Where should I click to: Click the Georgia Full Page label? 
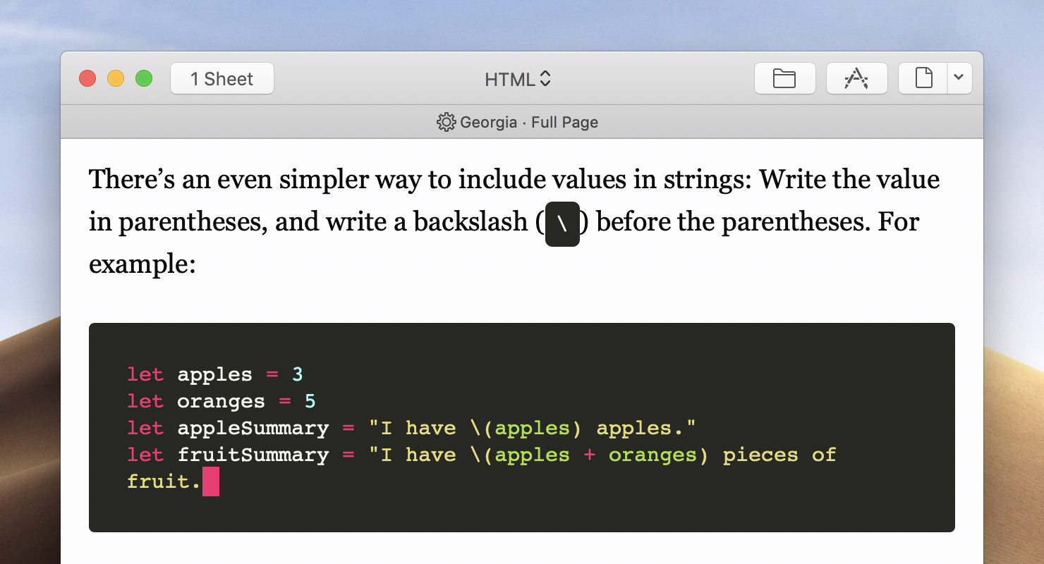529,122
